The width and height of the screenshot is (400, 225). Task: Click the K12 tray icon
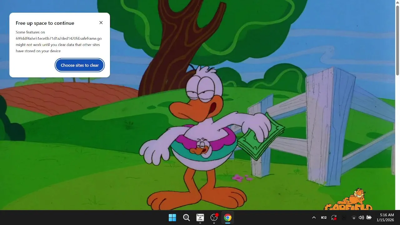click(x=324, y=217)
